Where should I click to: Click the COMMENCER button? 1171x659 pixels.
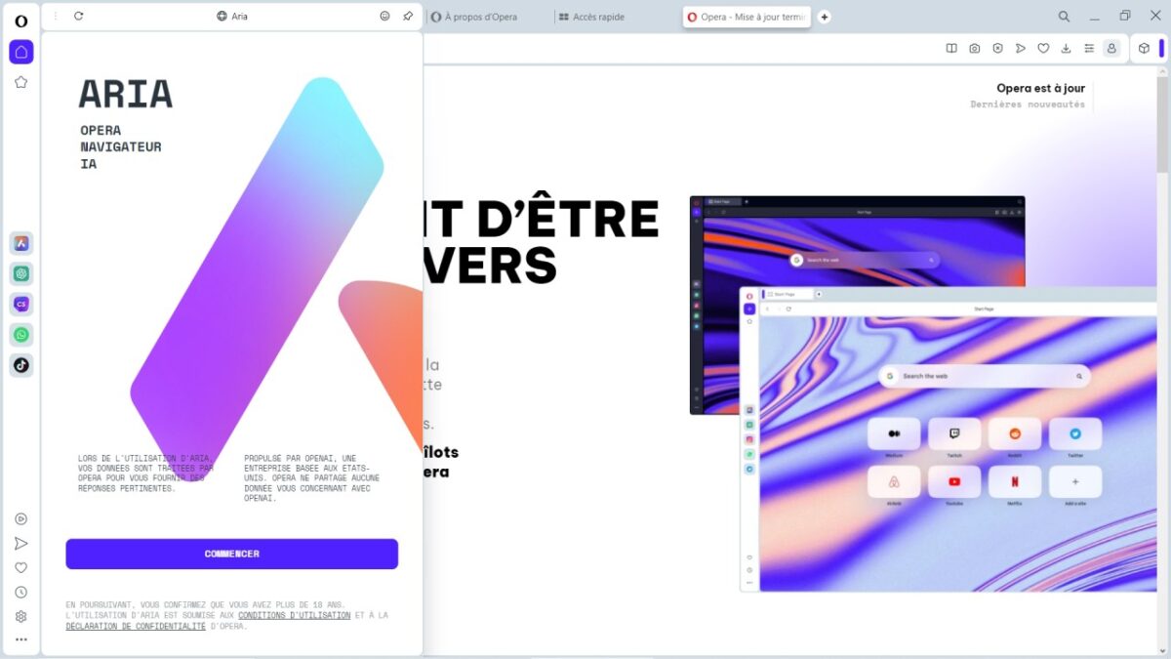tap(232, 554)
